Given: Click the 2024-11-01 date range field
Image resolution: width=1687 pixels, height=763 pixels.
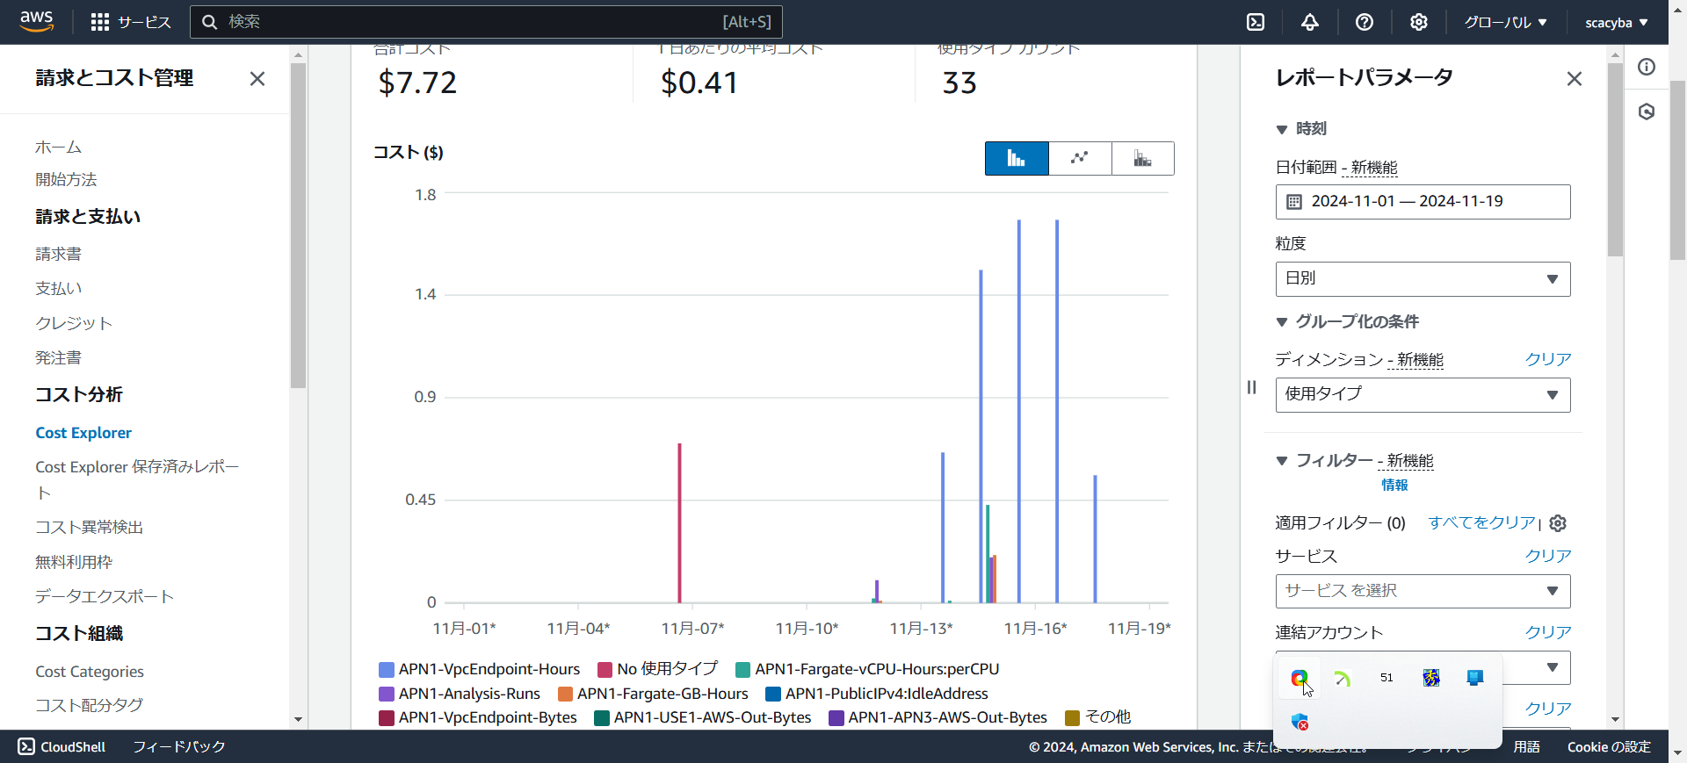Looking at the screenshot, I should (x=1423, y=202).
